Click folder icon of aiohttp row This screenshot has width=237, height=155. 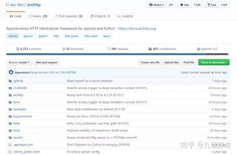click(x=10, y=95)
